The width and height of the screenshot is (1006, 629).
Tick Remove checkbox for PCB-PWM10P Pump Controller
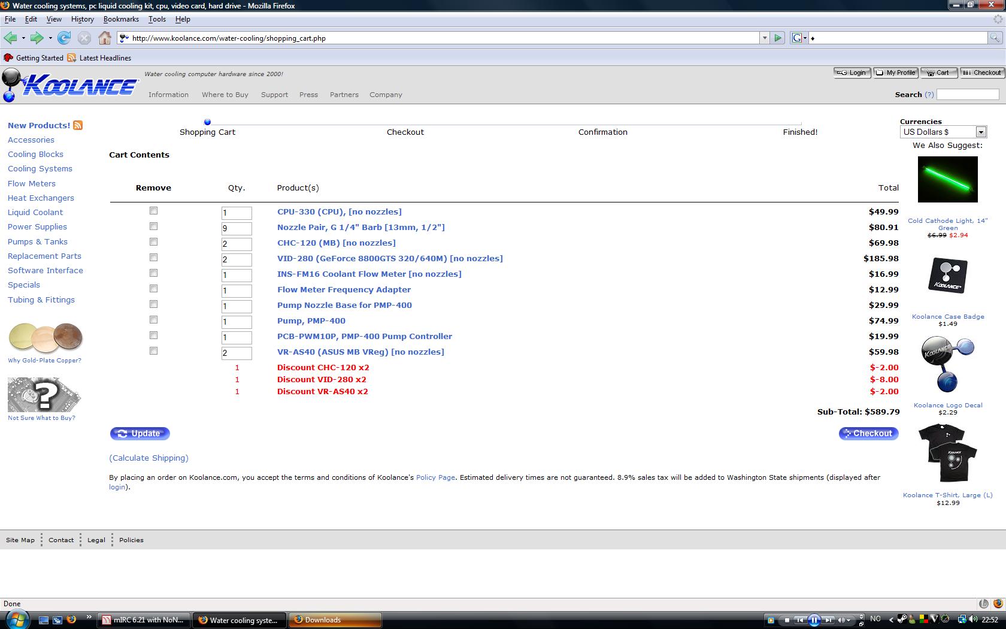153,335
